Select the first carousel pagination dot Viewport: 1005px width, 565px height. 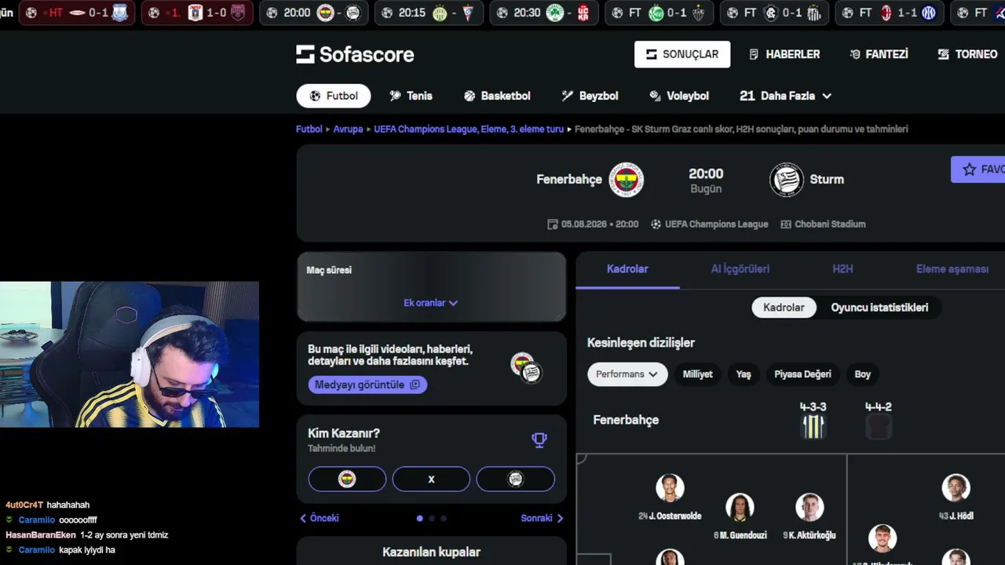coord(419,518)
